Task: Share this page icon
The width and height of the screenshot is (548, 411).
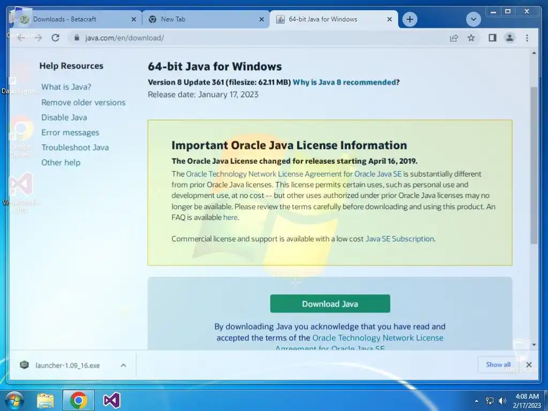Action: 454,38
